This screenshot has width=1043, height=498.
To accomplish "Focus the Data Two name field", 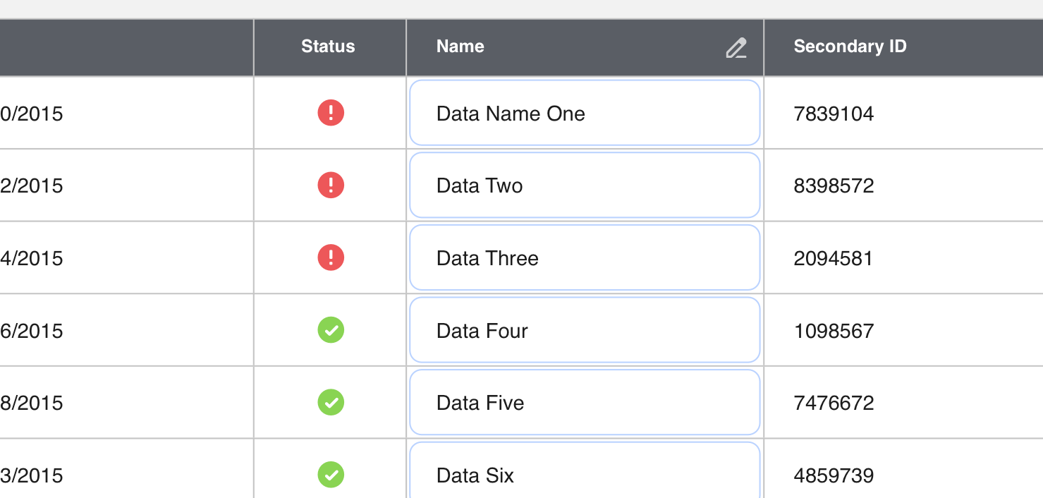I will pos(584,186).
